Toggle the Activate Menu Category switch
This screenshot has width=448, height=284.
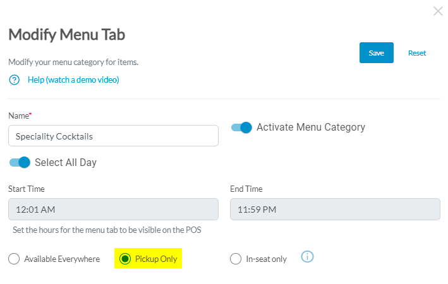click(241, 127)
